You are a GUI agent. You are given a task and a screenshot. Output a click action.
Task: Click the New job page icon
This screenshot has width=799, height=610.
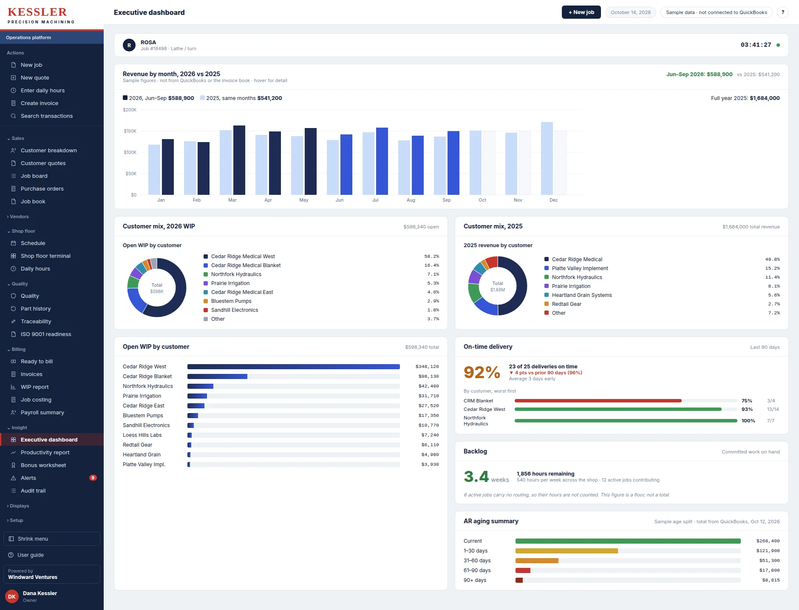tap(13, 65)
